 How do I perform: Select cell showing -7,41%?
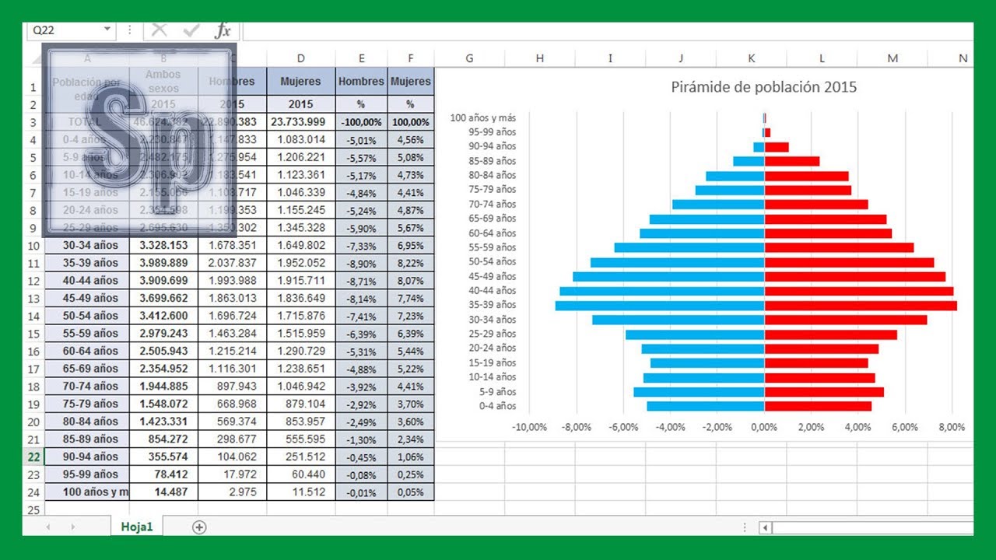pyautogui.click(x=361, y=316)
